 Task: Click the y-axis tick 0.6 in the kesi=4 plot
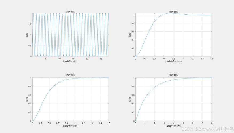[x=133, y=95]
